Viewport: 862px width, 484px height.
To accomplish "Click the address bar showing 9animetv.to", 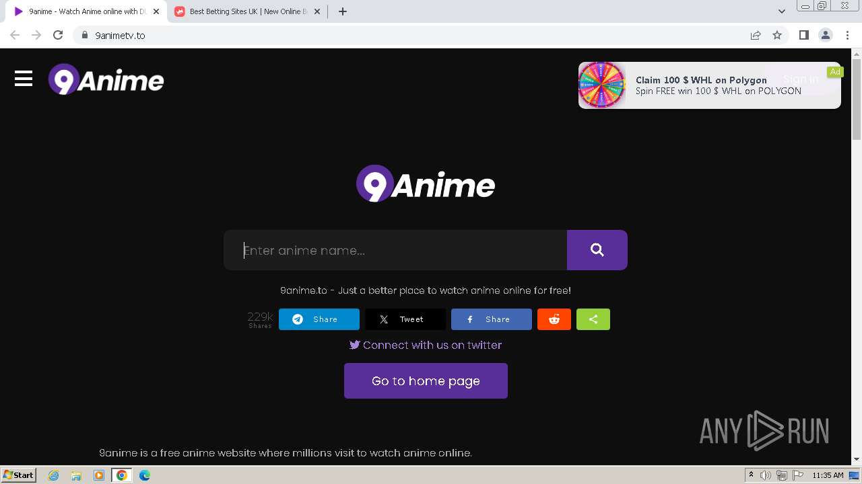I will coord(411,35).
